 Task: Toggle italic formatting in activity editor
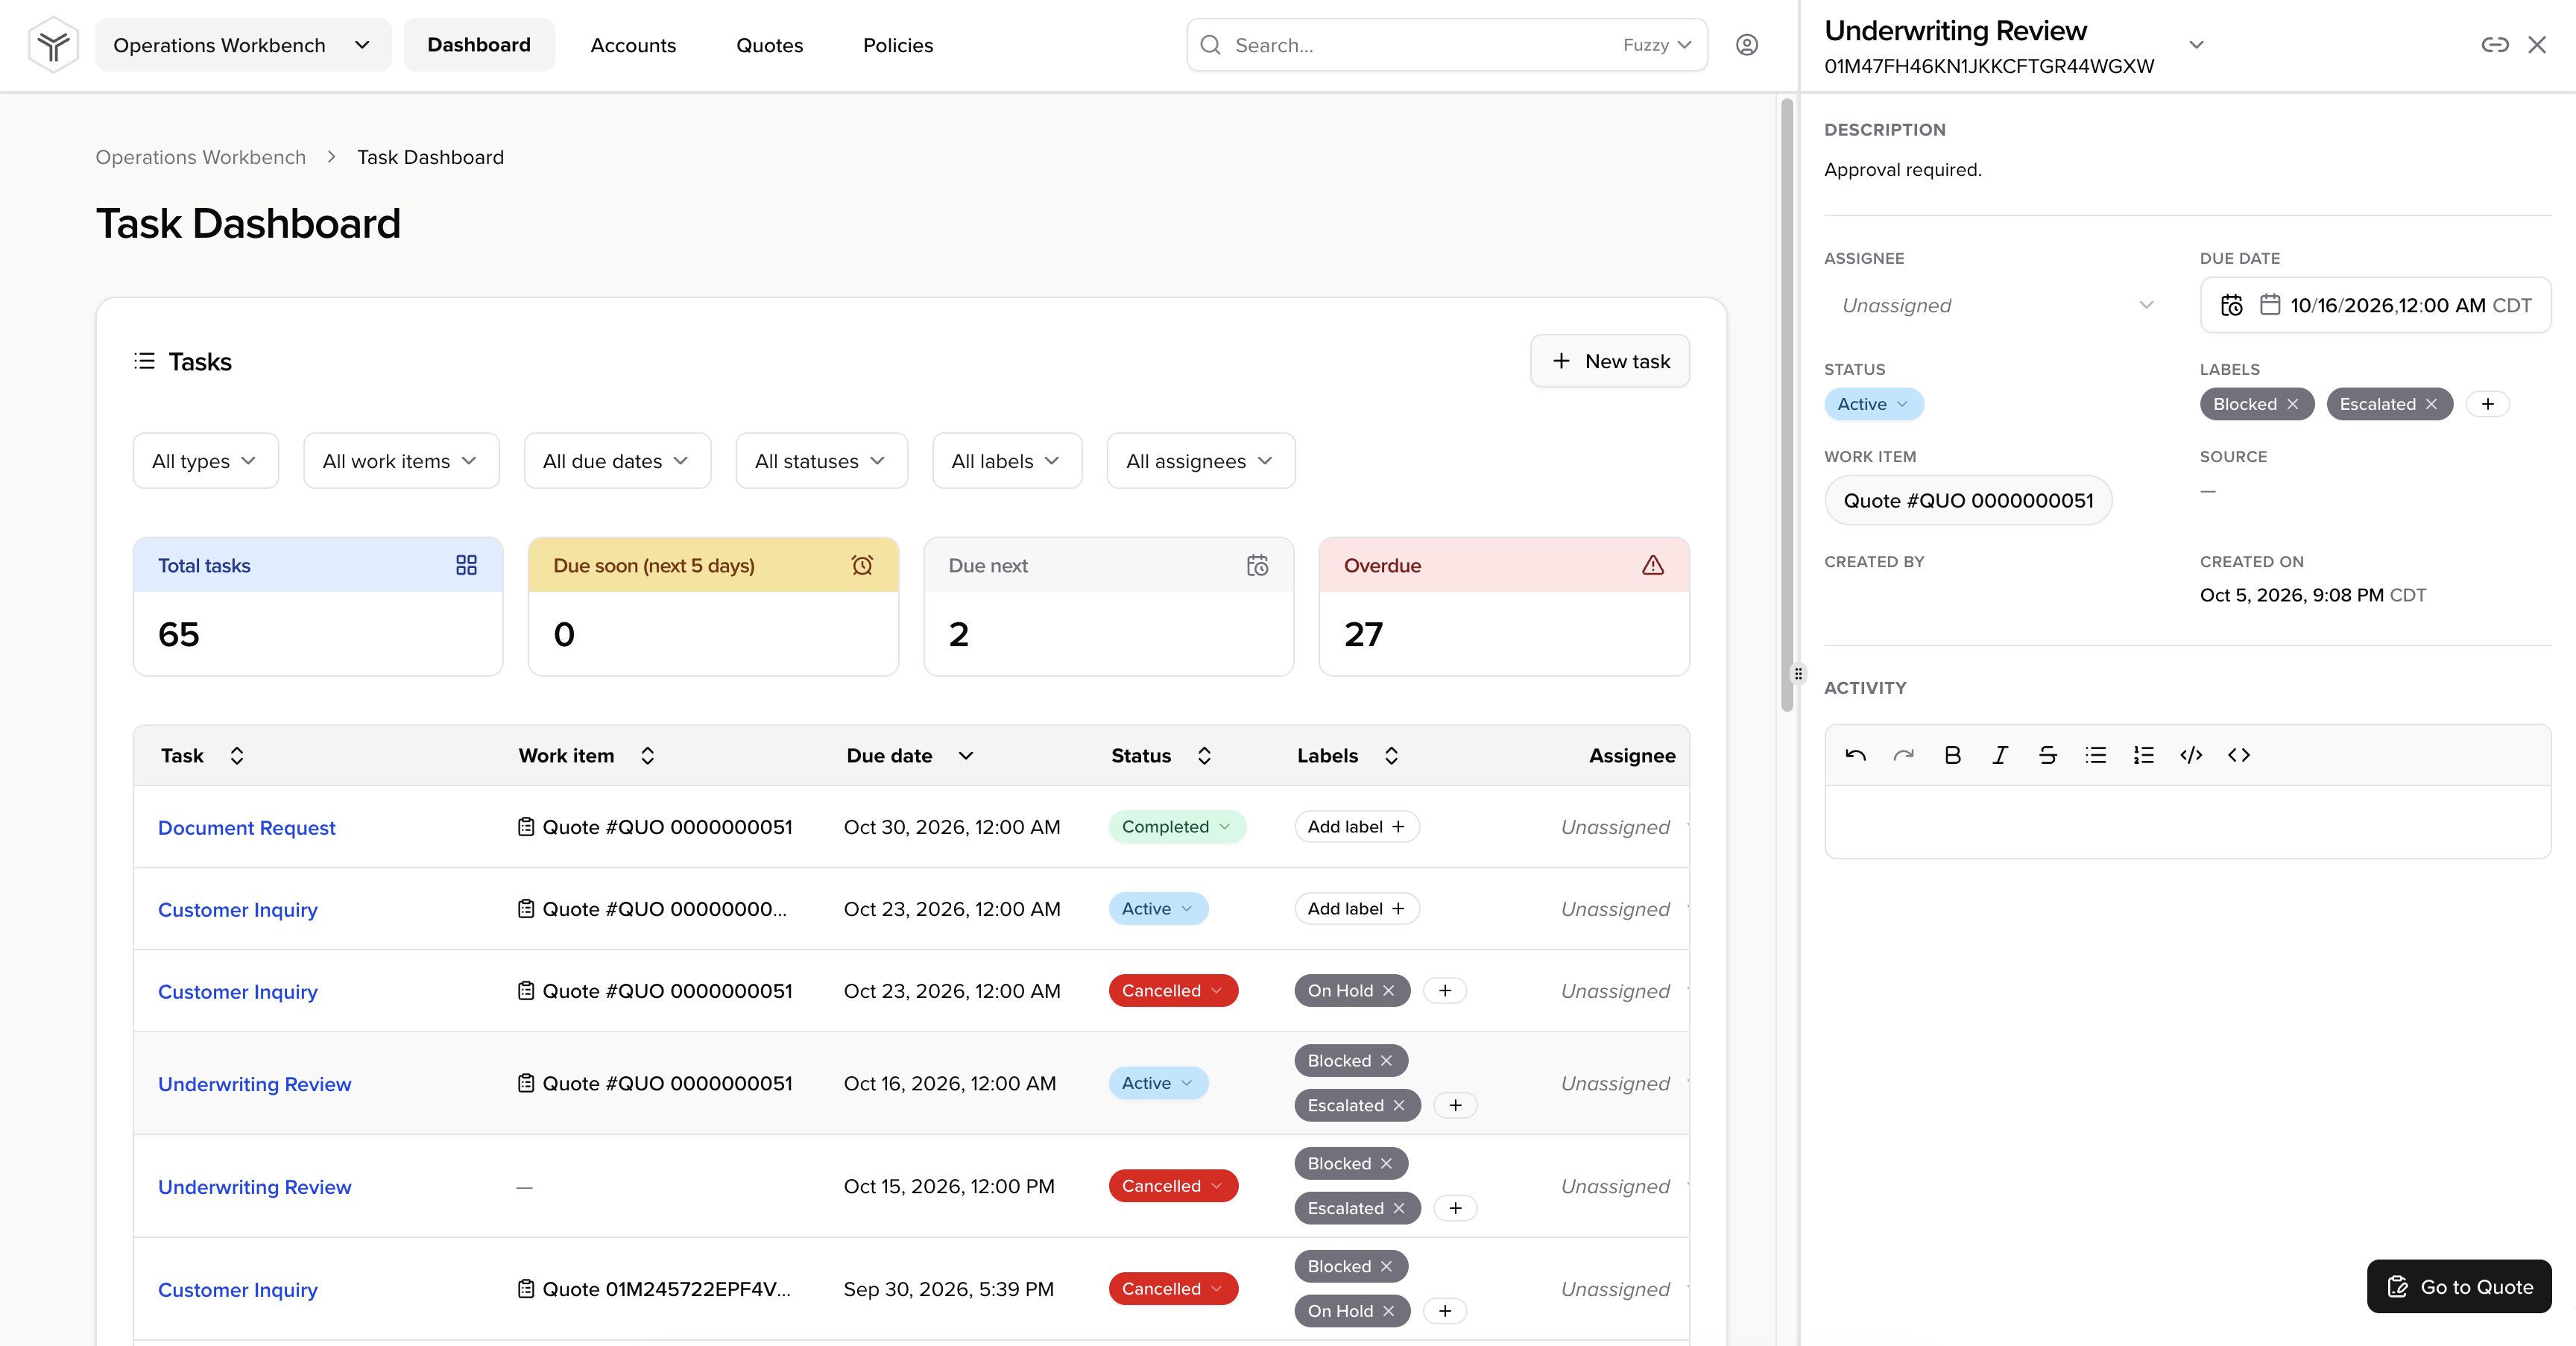click(2000, 755)
